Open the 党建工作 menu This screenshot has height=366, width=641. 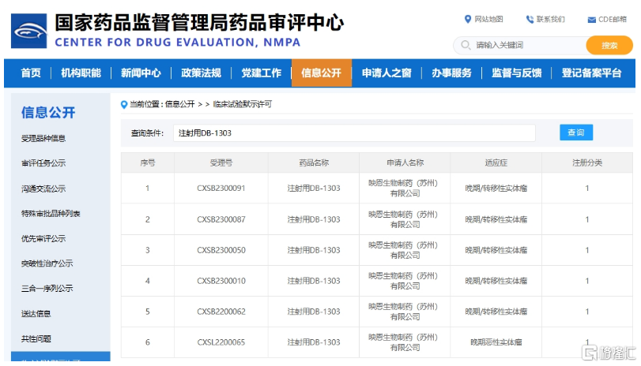[262, 73]
